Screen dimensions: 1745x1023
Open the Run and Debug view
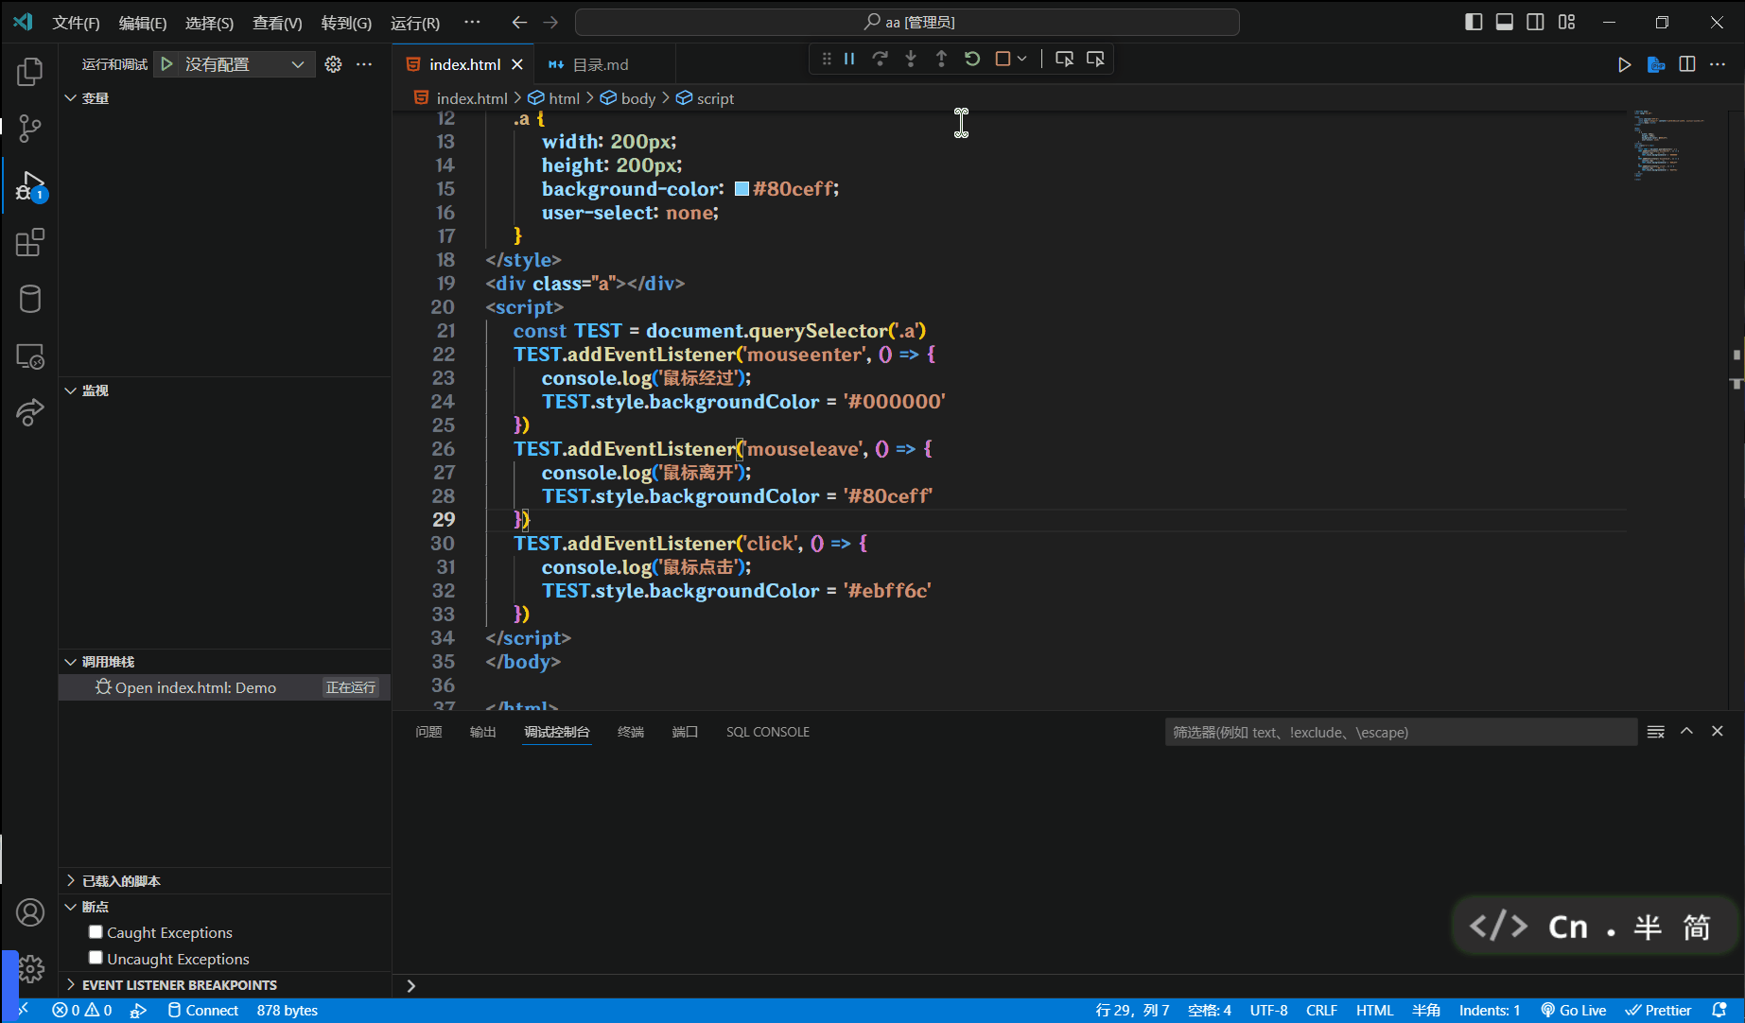pos(30,185)
